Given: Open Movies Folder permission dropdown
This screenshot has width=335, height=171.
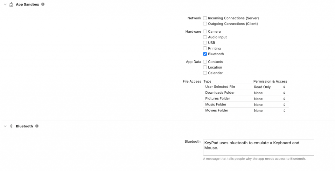Looking at the screenshot, I should 270,111.
